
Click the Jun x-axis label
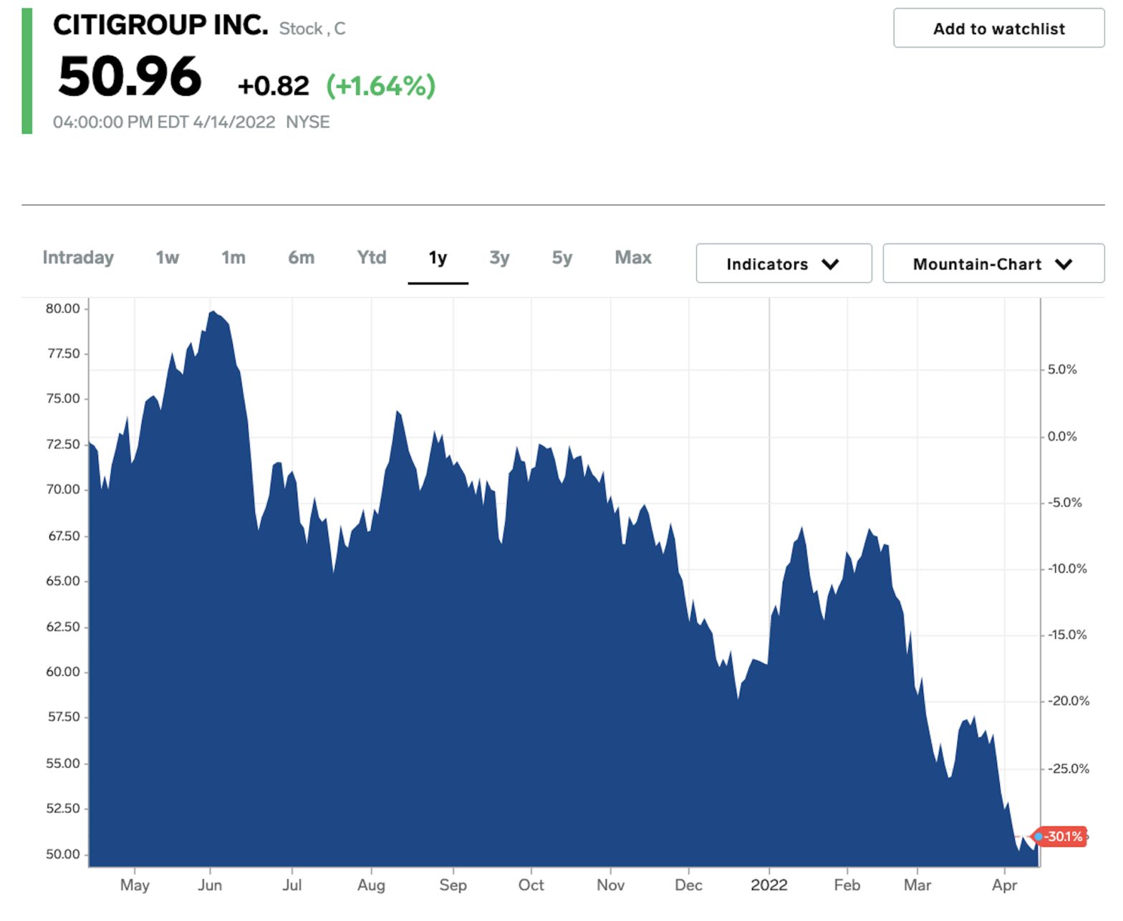coord(210,885)
